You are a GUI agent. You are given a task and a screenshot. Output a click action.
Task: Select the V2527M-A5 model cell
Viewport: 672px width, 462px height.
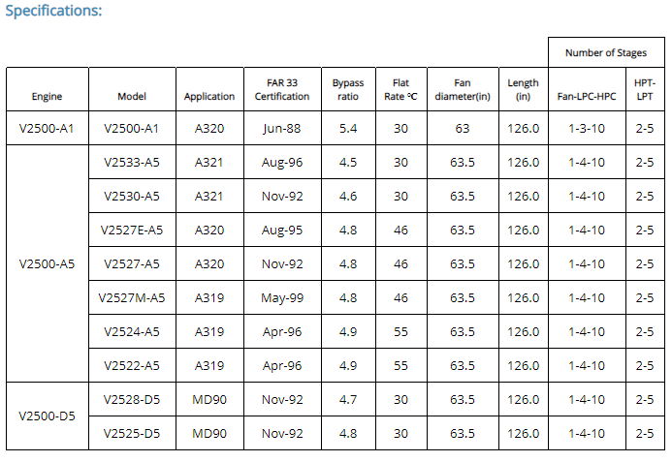[x=132, y=298]
